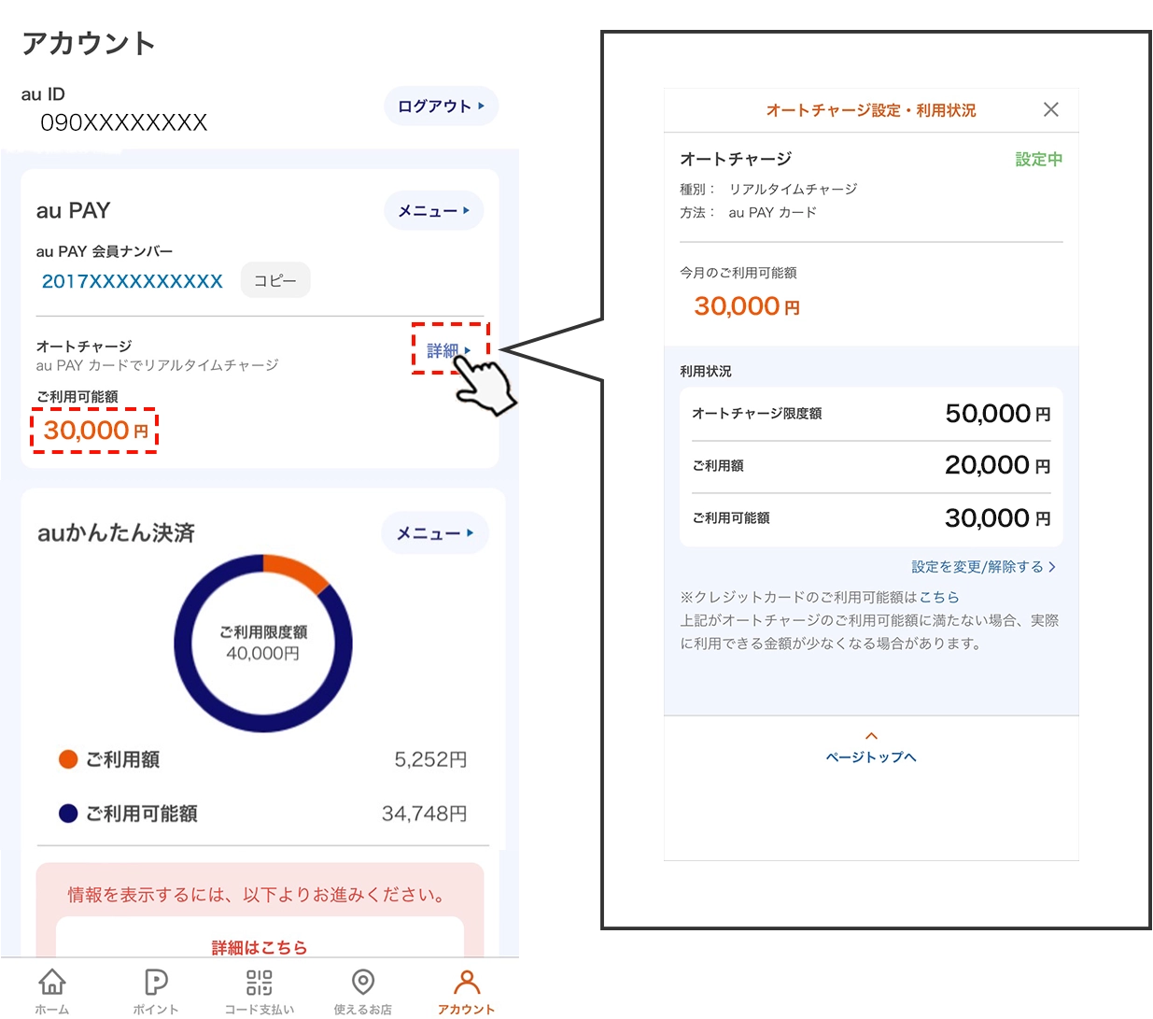The height and width of the screenshot is (1019, 1153).
Task: Select the ポイント points icon
Action: [155, 982]
